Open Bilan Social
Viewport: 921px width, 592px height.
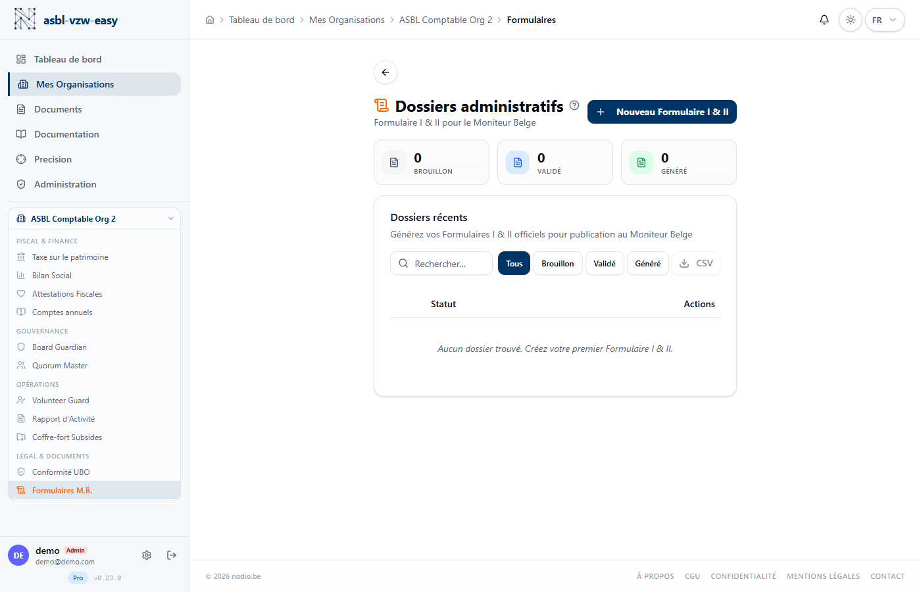click(x=95, y=276)
